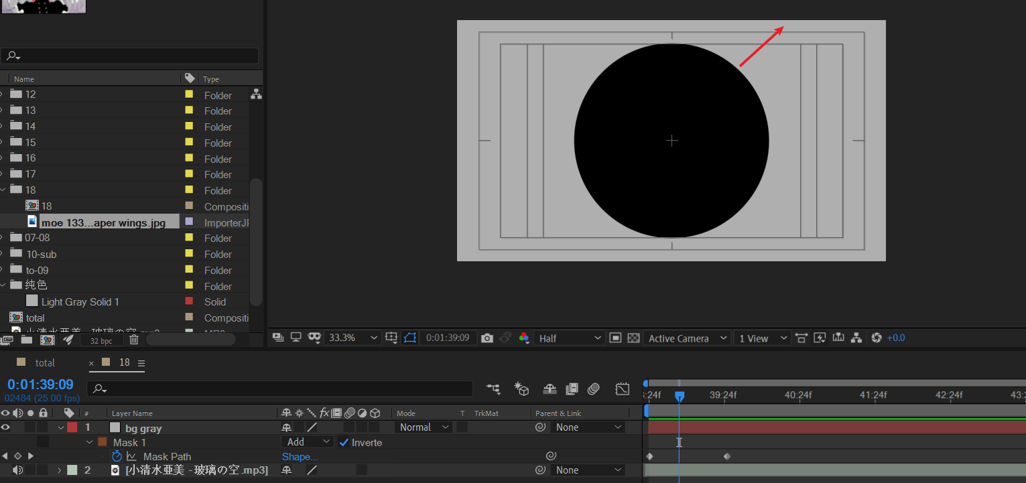Click the Shape... link for Mask Path
Screen dimensions: 1026x483
300,457
